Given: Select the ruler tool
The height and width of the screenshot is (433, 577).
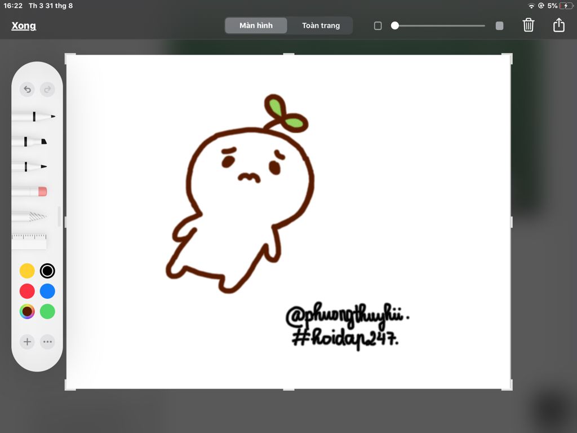Looking at the screenshot, I should (29, 241).
